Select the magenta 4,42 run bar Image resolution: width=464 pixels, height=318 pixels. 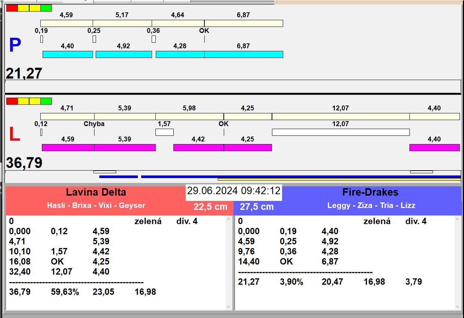[x=198, y=147]
